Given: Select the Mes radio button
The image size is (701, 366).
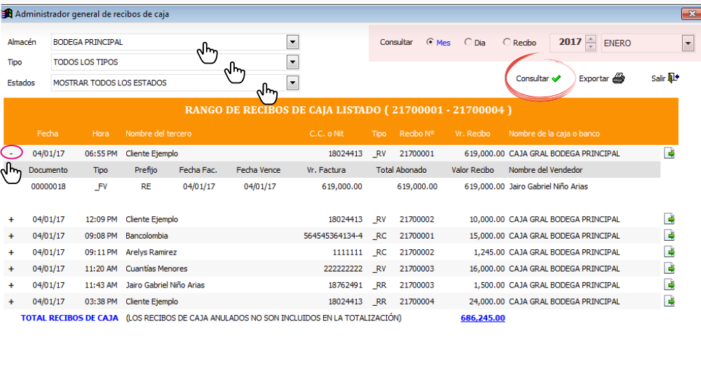Looking at the screenshot, I should pos(430,42).
